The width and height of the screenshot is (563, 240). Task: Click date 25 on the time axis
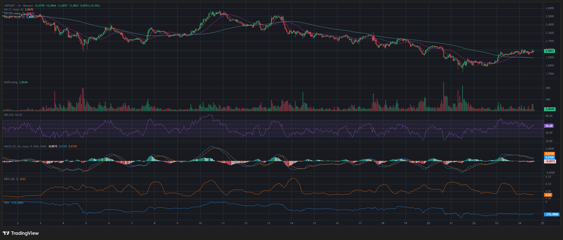point(542,223)
